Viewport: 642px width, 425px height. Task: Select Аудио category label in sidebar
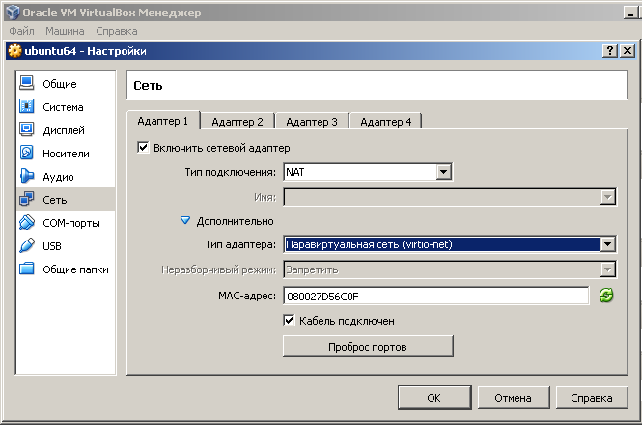(58, 177)
